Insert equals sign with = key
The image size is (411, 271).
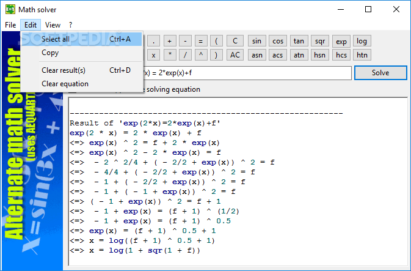(201, 41)
